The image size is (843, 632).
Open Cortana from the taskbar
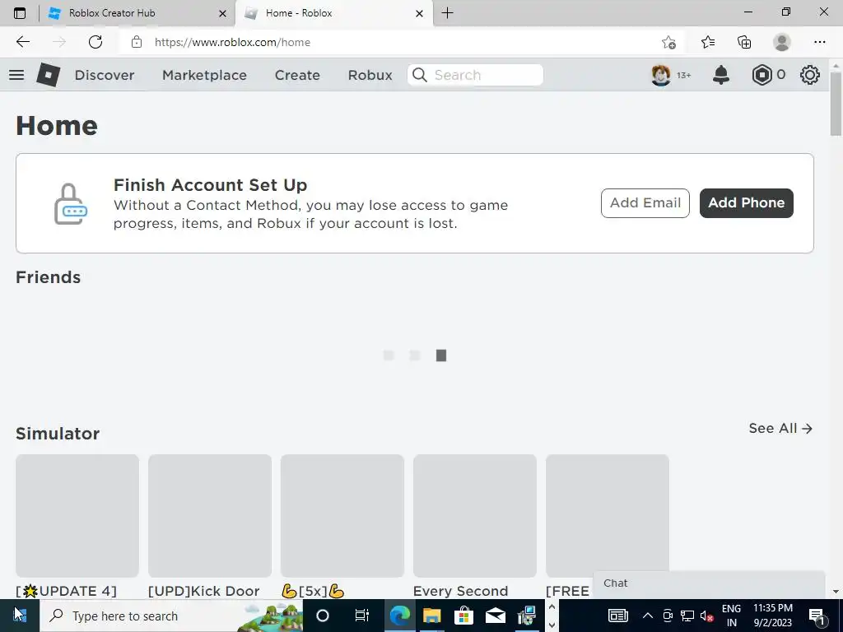323,616
